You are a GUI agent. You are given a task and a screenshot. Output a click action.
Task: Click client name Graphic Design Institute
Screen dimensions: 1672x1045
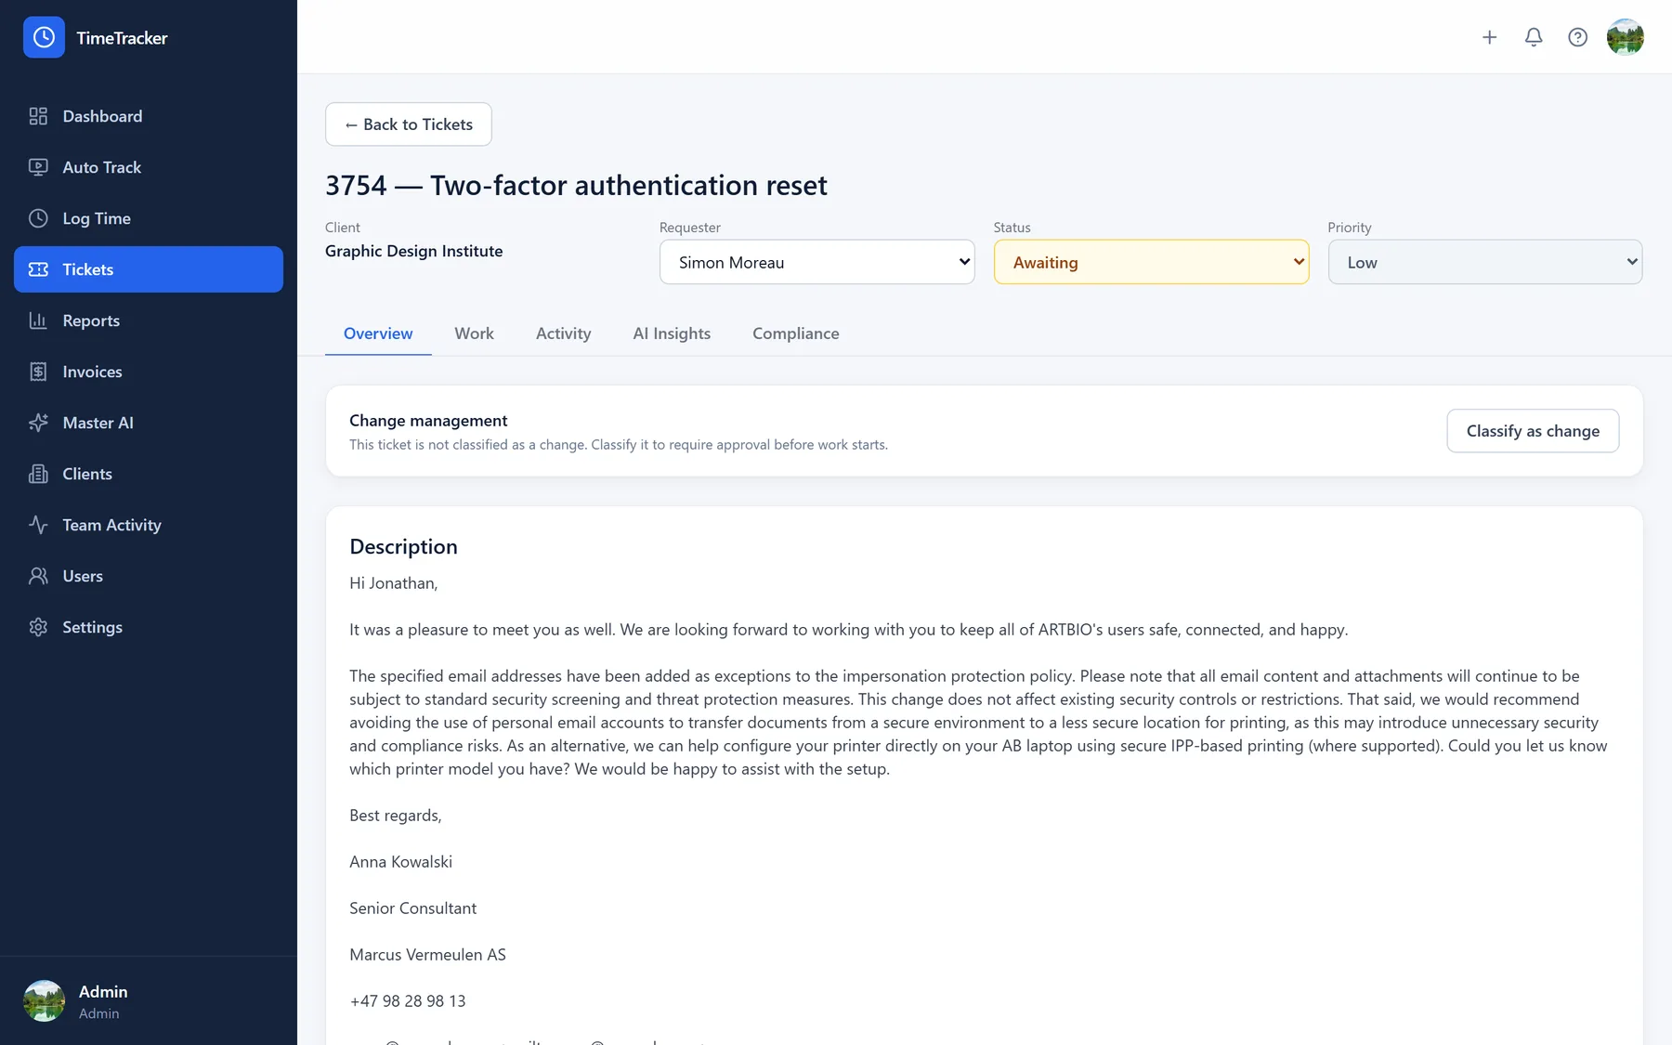coord(413,251)
